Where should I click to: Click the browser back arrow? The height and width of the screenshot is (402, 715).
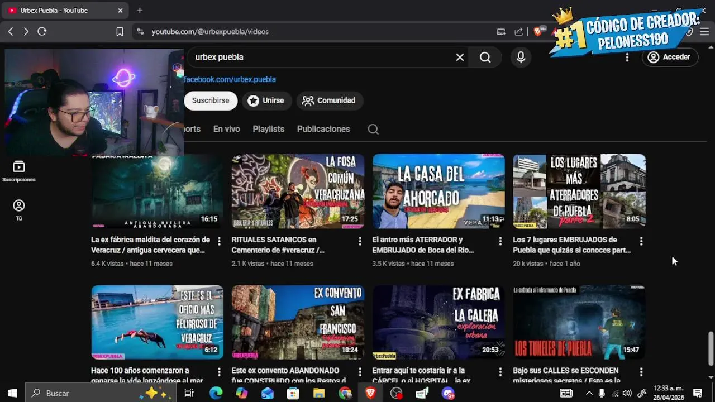click(x=10, y=32)
